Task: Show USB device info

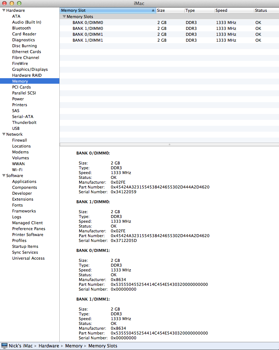Action: [16, 128]
